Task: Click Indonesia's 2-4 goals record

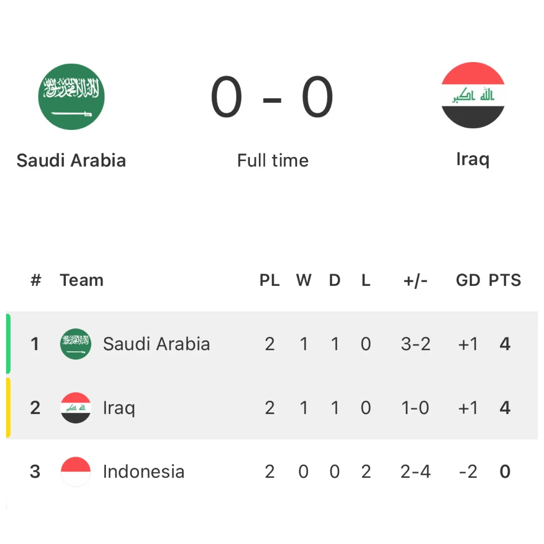Action: coord(415,472)
